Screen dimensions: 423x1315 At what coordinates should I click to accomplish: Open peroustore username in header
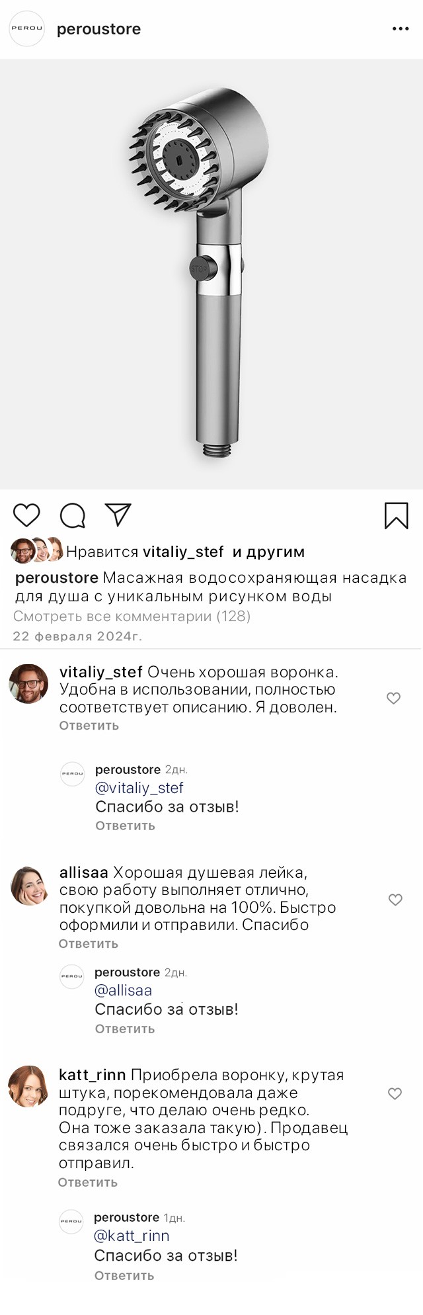98,29
